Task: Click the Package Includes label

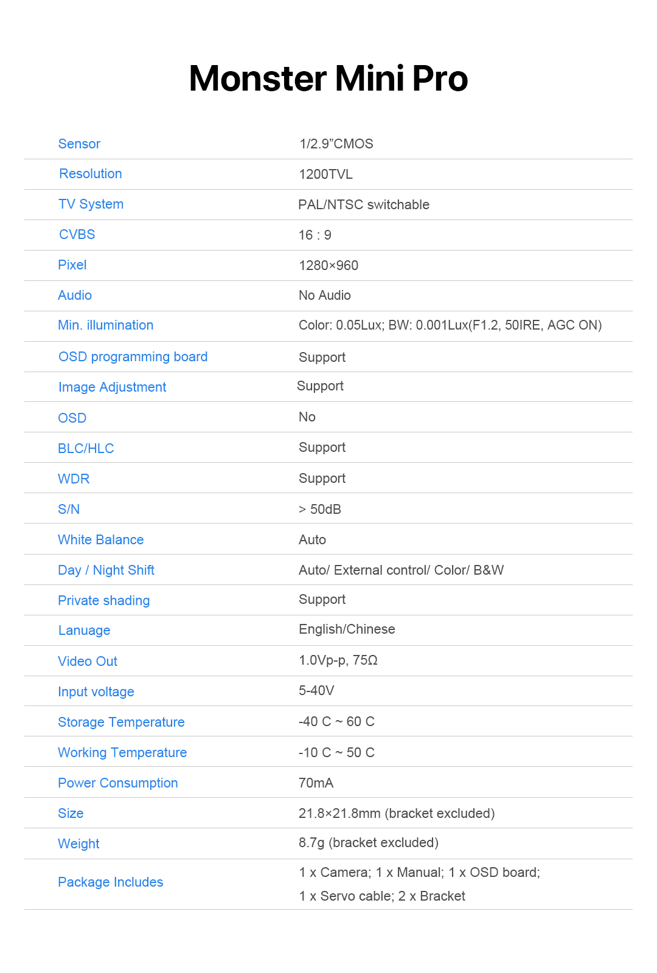Action: [x=110, y=882]
